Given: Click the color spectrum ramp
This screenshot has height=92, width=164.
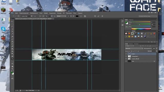Looking at the screenshot, I should tap(141, 29).
